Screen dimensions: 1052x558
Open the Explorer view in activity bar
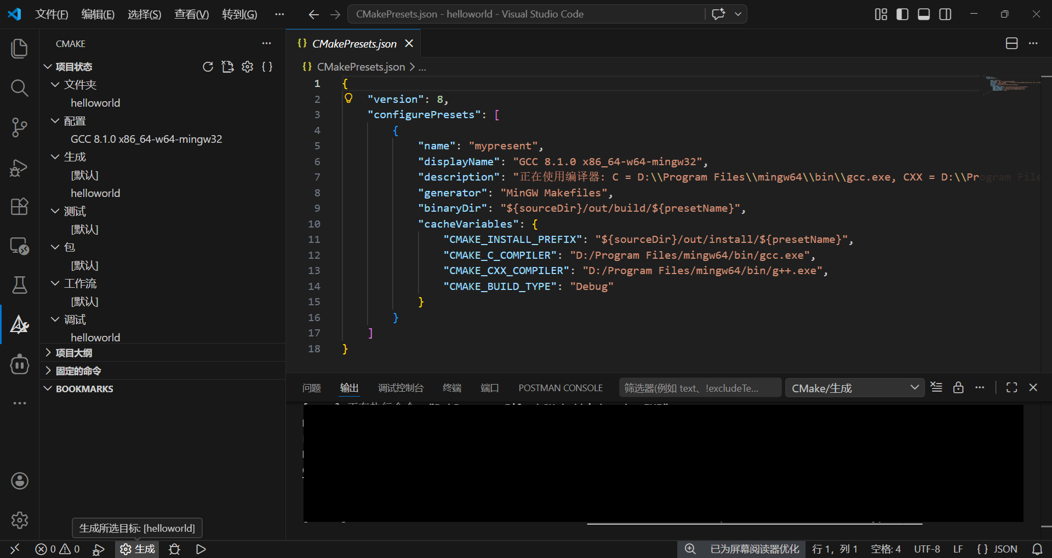click(20, 48)
